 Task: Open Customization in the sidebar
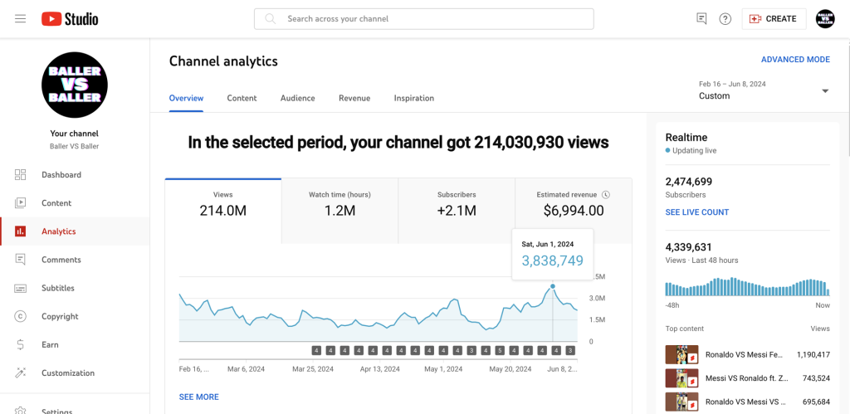tap(75, 373)
